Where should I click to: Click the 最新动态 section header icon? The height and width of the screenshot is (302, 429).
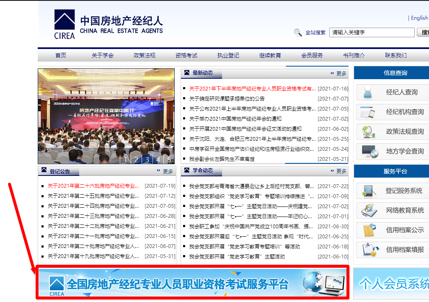(x=187, y=72)
